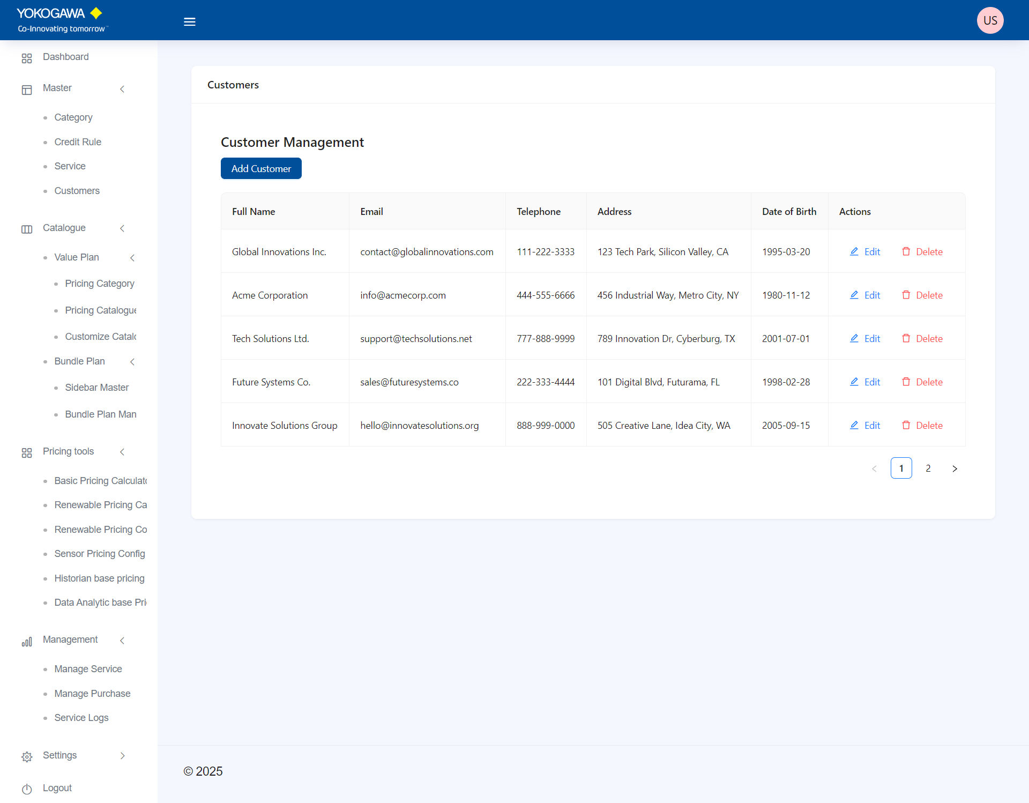Click trash Delete icon for Global Innovations Inc.
Viewport: 1029px width, 803px height.
(x=906, y=251)
